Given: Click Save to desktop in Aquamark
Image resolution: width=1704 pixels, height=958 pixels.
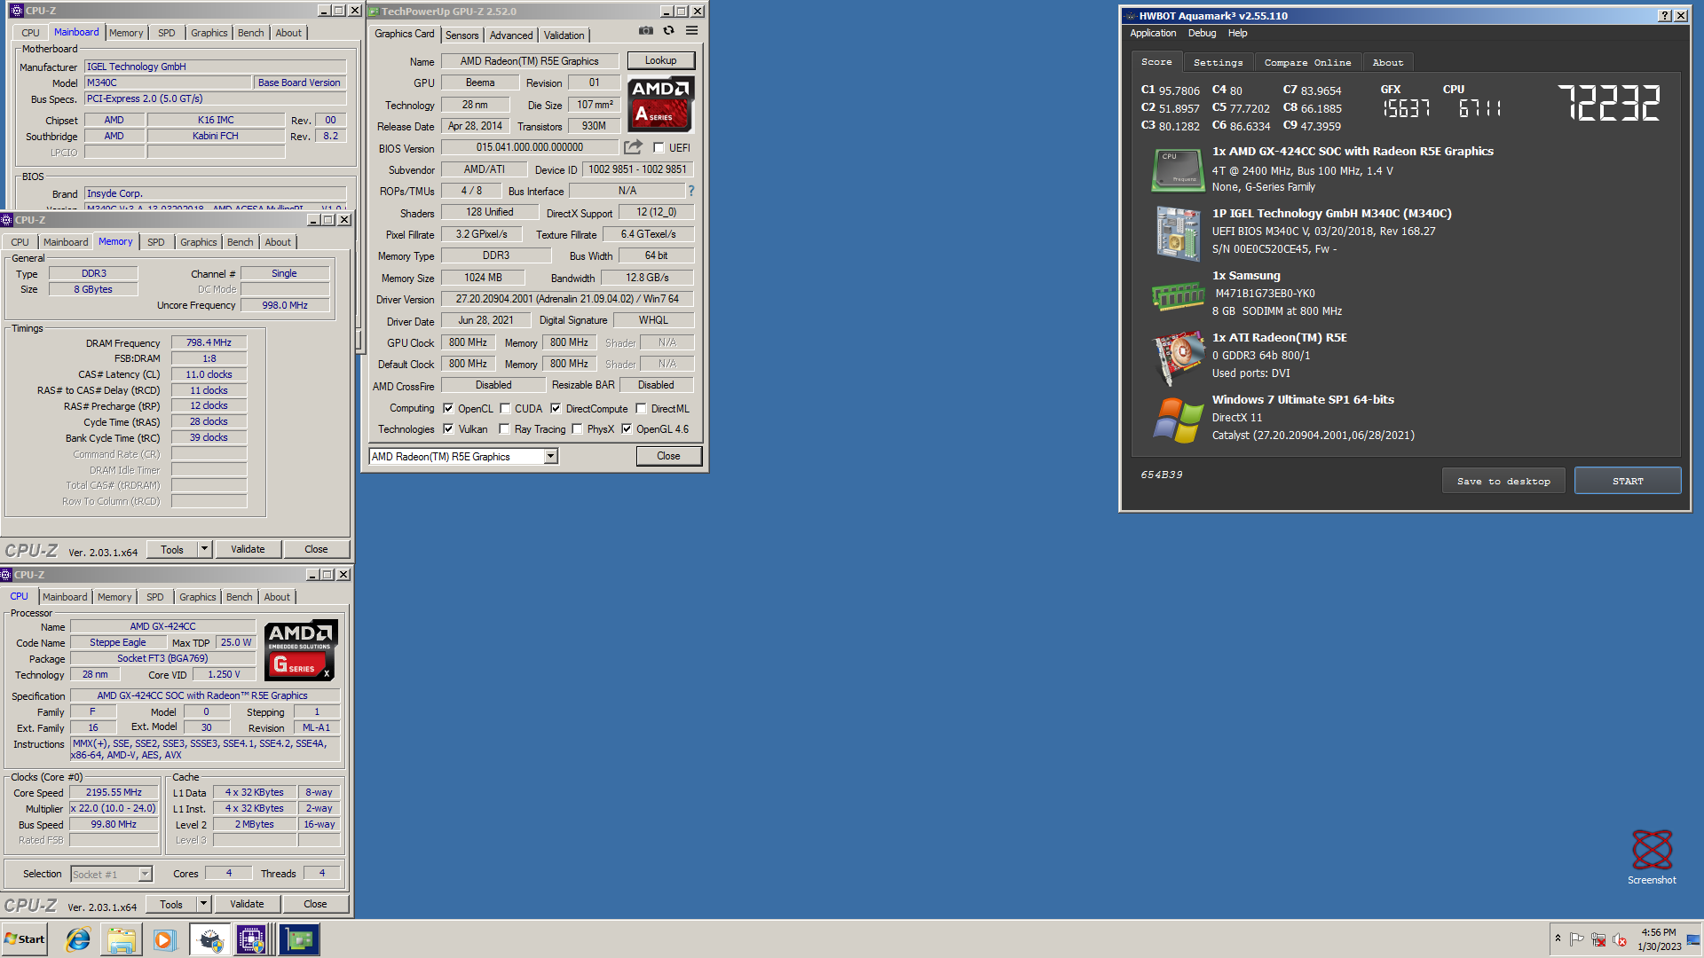Looking at the screenshot, I should pos(1503,481).
